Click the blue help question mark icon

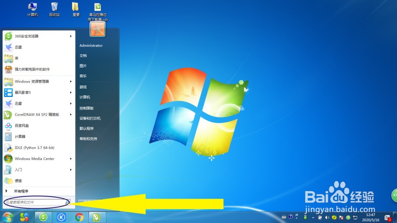(290, 217)
